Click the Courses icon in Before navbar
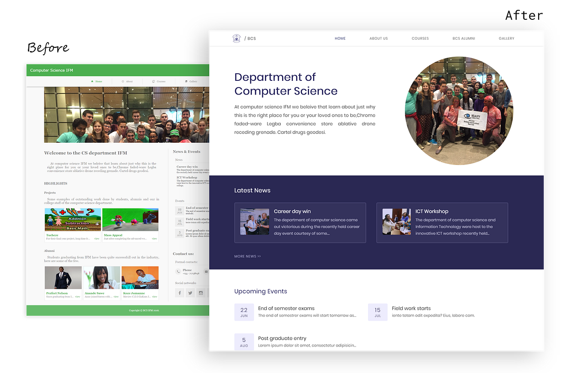 [154, 81]
